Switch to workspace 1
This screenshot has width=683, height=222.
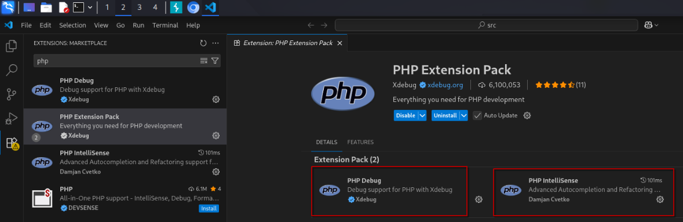(107, 8)
